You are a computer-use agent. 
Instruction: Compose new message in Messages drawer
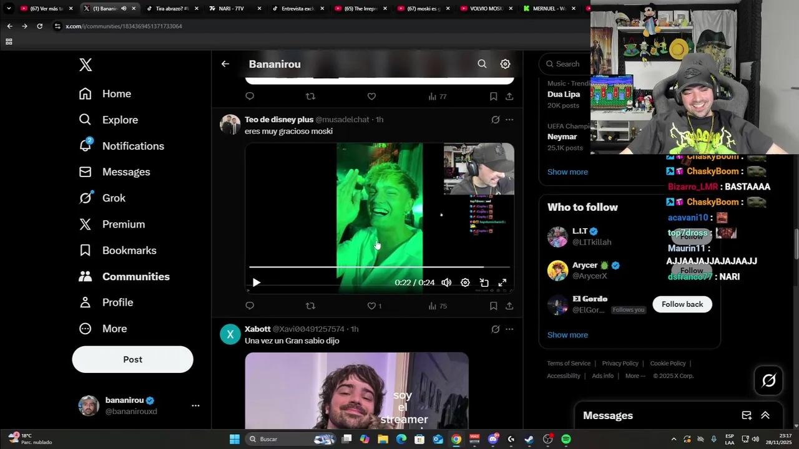coord(747,415)
